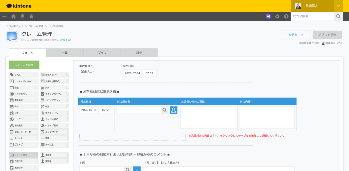The image size is (349, 171).
Task: Click the 変更を中止 button
Action: pyautogui.click(x=296, y=35)
